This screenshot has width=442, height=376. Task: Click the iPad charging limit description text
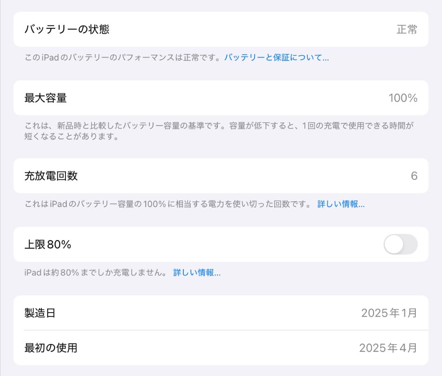94,272
